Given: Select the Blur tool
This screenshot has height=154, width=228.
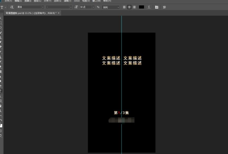Looking at the screenshot, I should pos(1,76).
